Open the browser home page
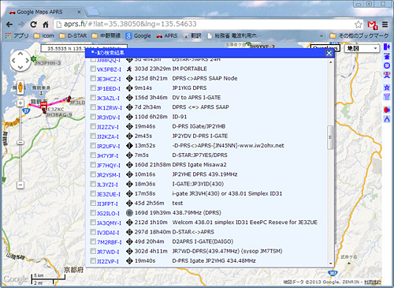Screen dimensions: 394x288 tap(46, 24)
